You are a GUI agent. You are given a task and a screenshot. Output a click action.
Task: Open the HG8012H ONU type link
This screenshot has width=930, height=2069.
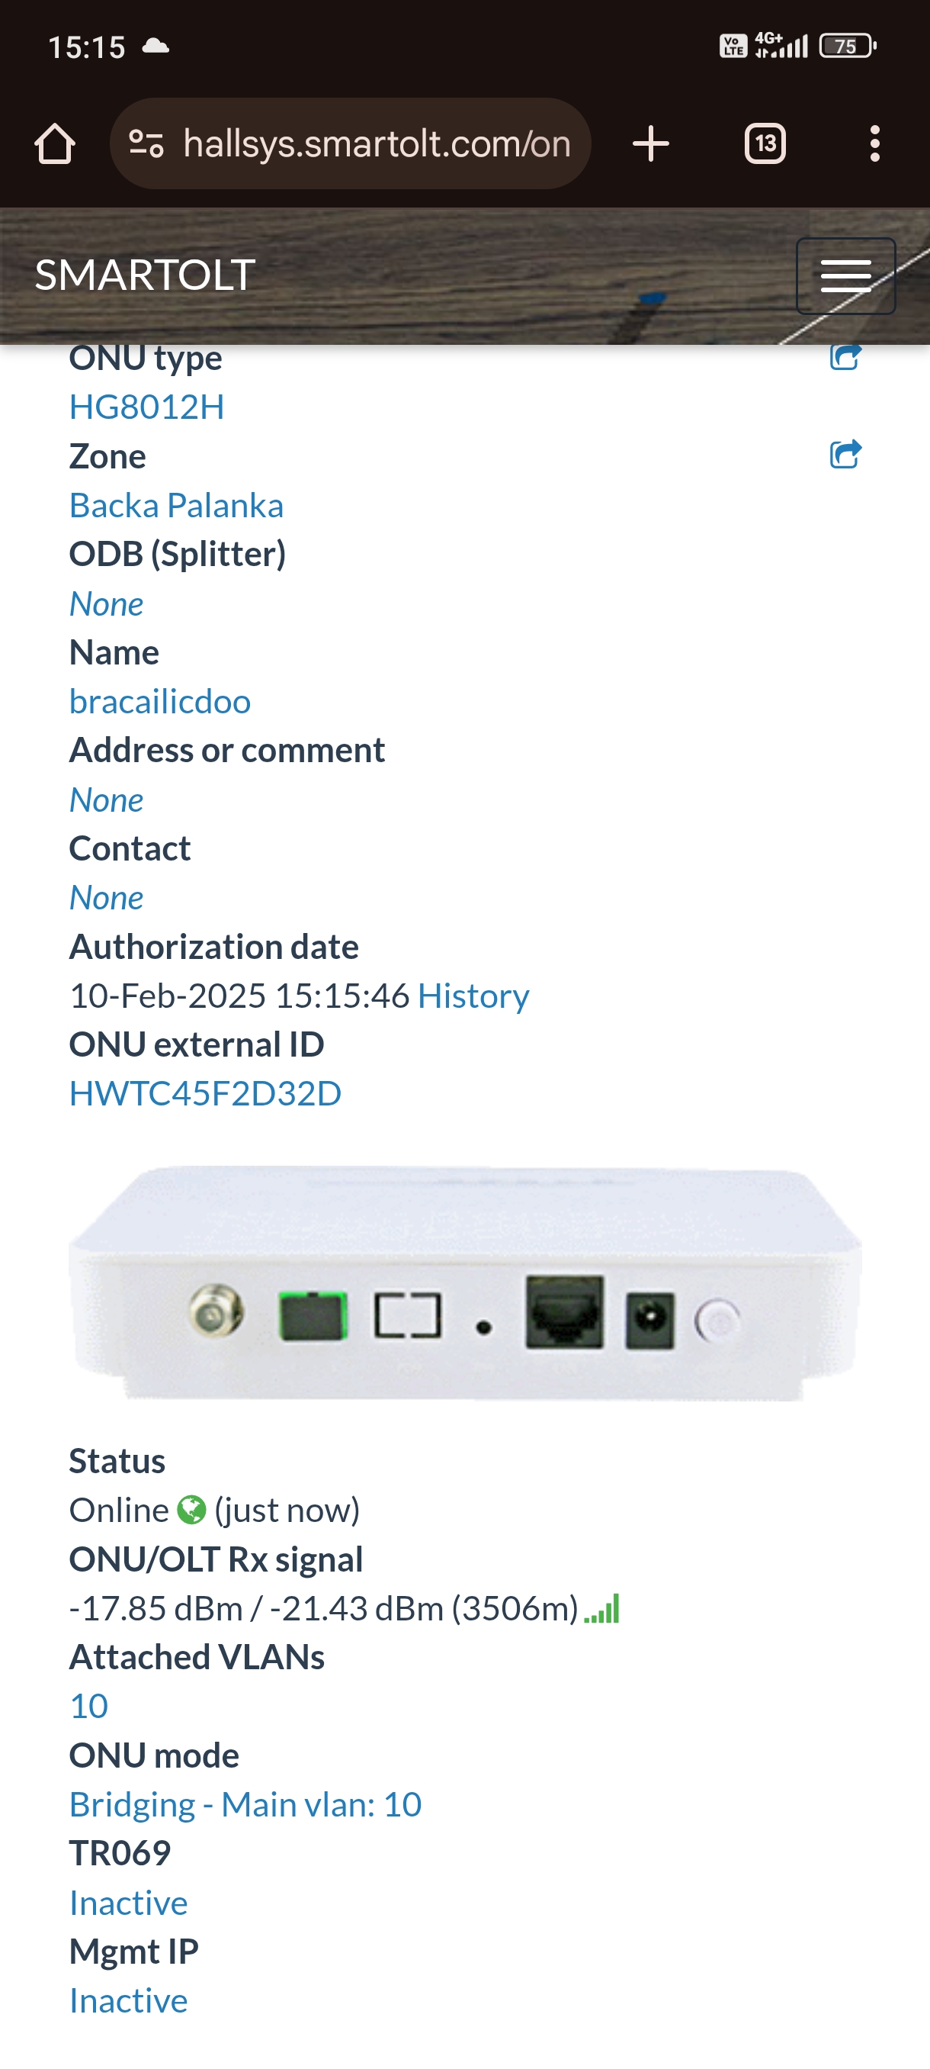[147, 407]
